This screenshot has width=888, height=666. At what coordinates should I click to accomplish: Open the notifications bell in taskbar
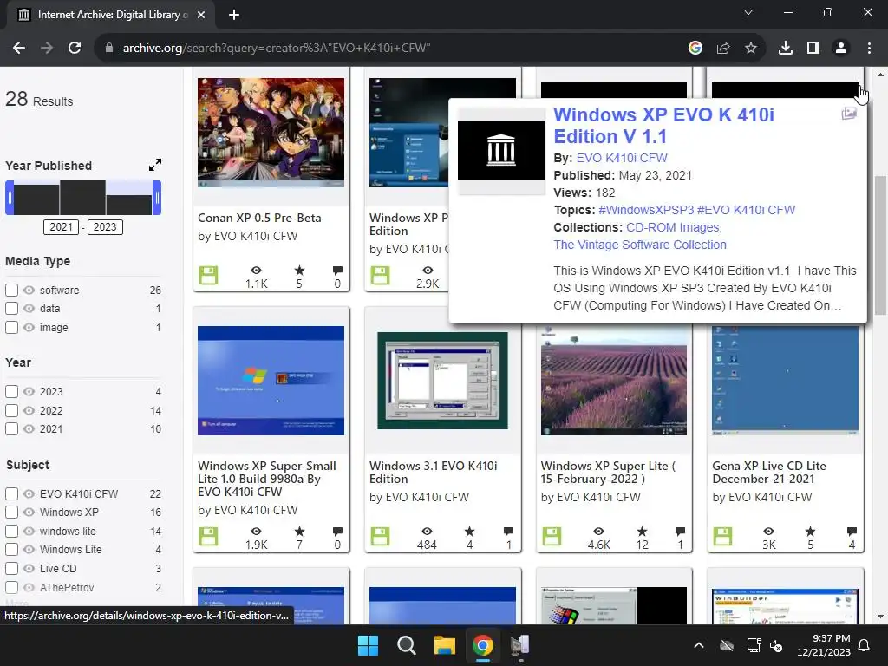(x=865, y=645)
